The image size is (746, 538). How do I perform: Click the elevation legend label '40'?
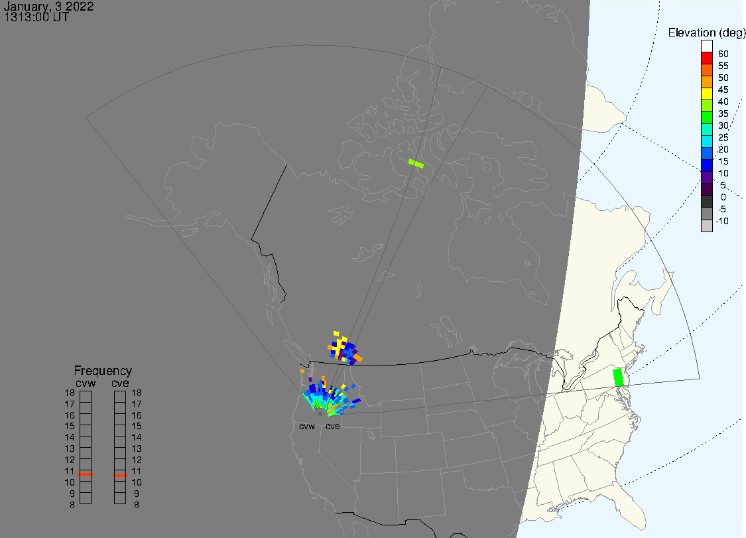723,101
